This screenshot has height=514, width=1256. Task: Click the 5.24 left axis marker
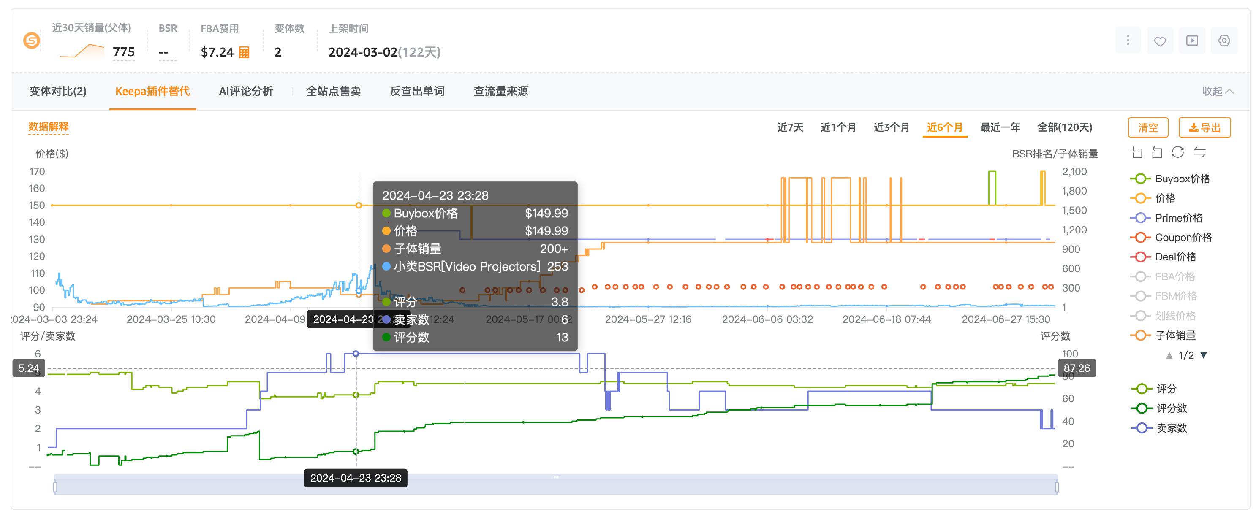(29, 368)
